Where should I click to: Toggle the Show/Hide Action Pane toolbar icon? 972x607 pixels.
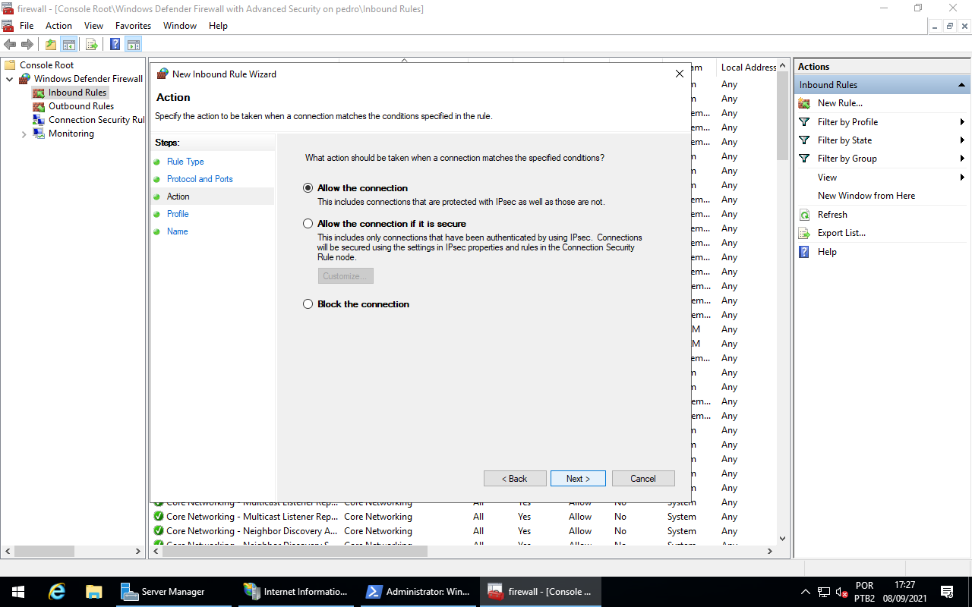click(x=134, y=44)
